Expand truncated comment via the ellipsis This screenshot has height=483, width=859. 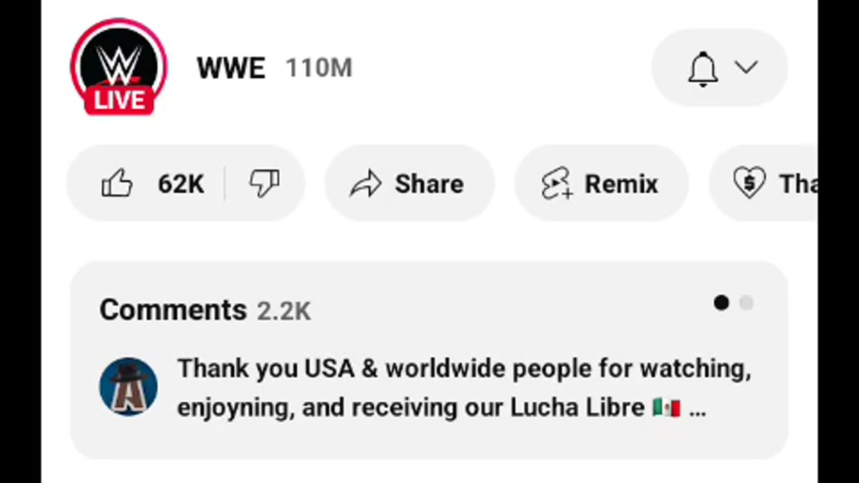[x=697, y=409]
